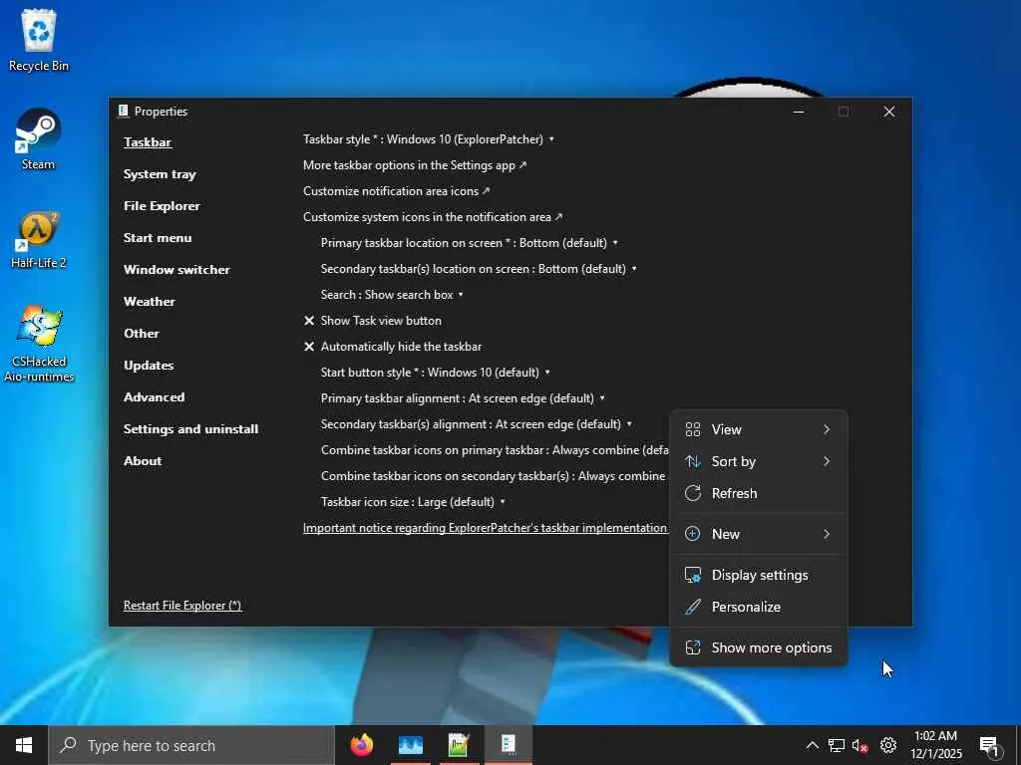Switch to the Weather section
1021x765 pixels.
[150, 302]
